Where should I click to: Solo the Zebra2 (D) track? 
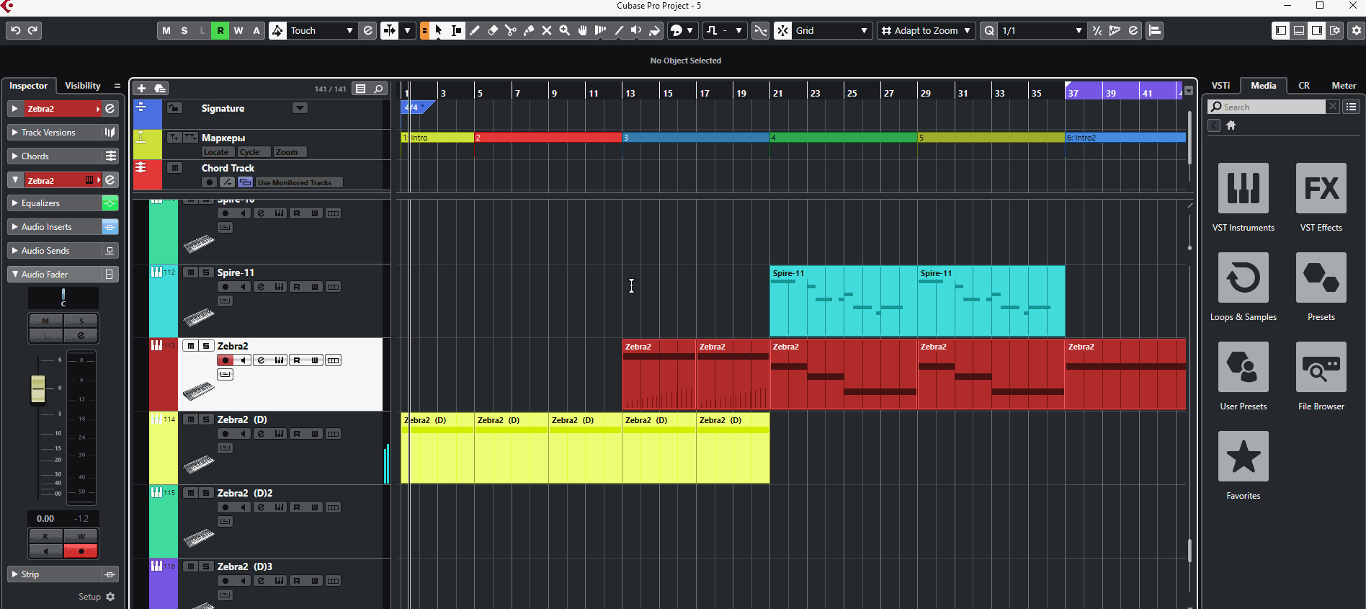point(206,419)
